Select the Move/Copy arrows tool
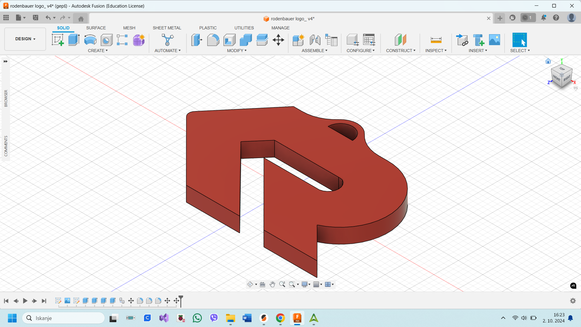Screen dimensions: 581x327 coord(278,40)
